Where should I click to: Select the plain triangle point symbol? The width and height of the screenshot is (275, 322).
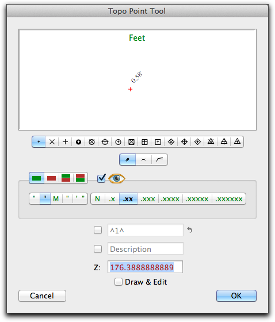(x=237, y=142)
